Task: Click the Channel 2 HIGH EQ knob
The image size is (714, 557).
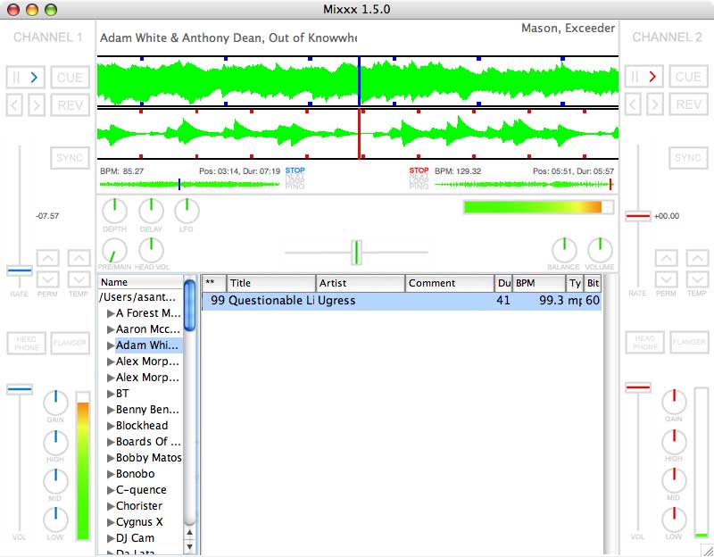Action: [674, 441]
